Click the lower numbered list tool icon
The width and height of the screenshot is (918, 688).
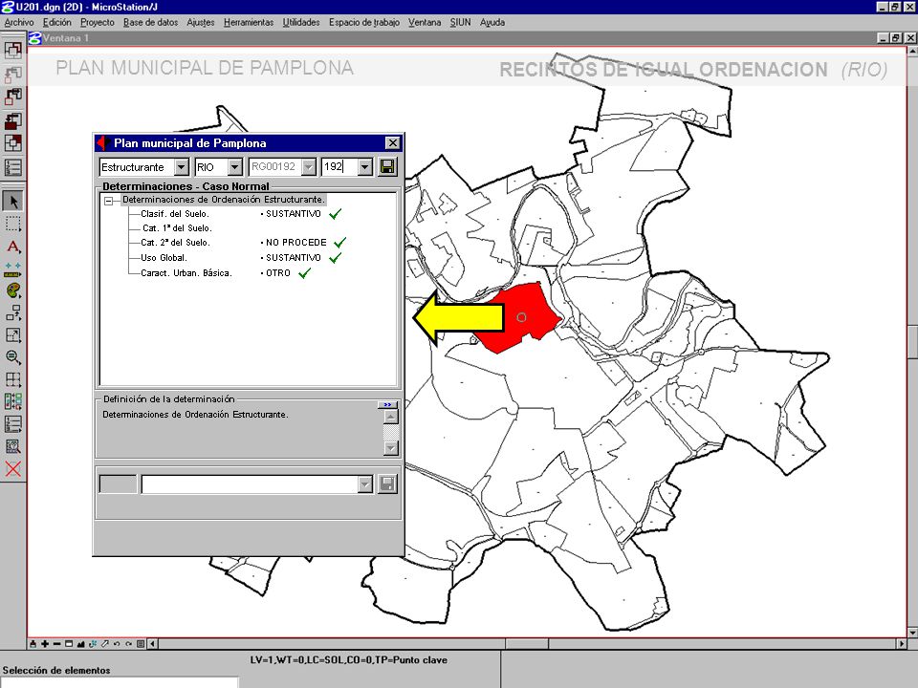[12, 423]
